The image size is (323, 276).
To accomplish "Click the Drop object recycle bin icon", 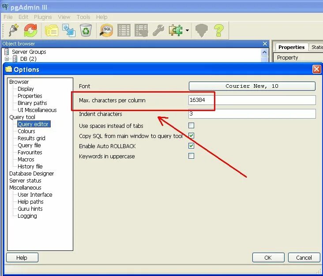I will (86, 30).
